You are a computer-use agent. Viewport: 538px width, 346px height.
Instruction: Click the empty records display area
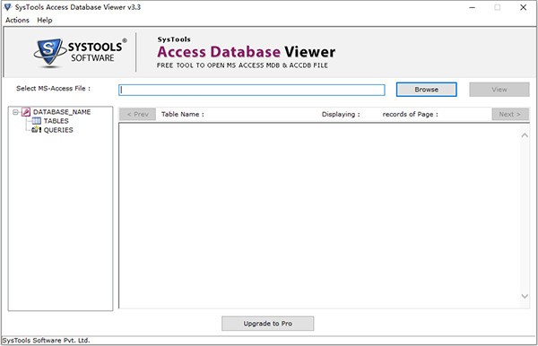[319, 216]
